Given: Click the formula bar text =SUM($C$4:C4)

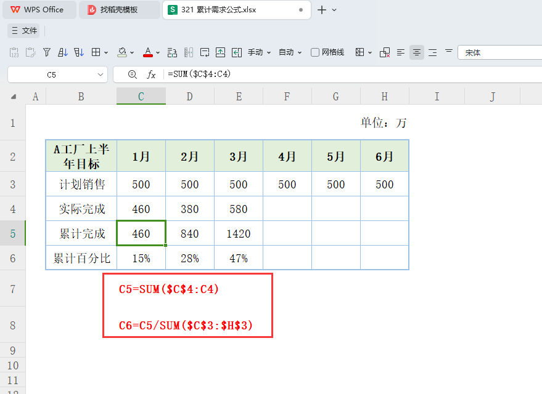Looking at the screenshot, I should (199, 74).
